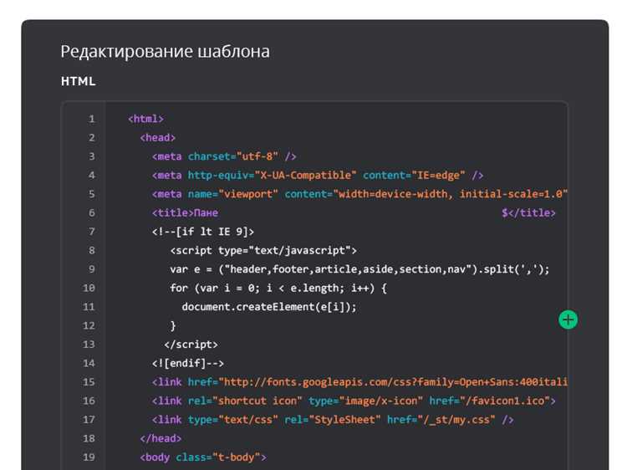Click the name="viewport" attribute
Viewport: 627px width, 470px height.
pyautogui.click(x=232, y=194)
